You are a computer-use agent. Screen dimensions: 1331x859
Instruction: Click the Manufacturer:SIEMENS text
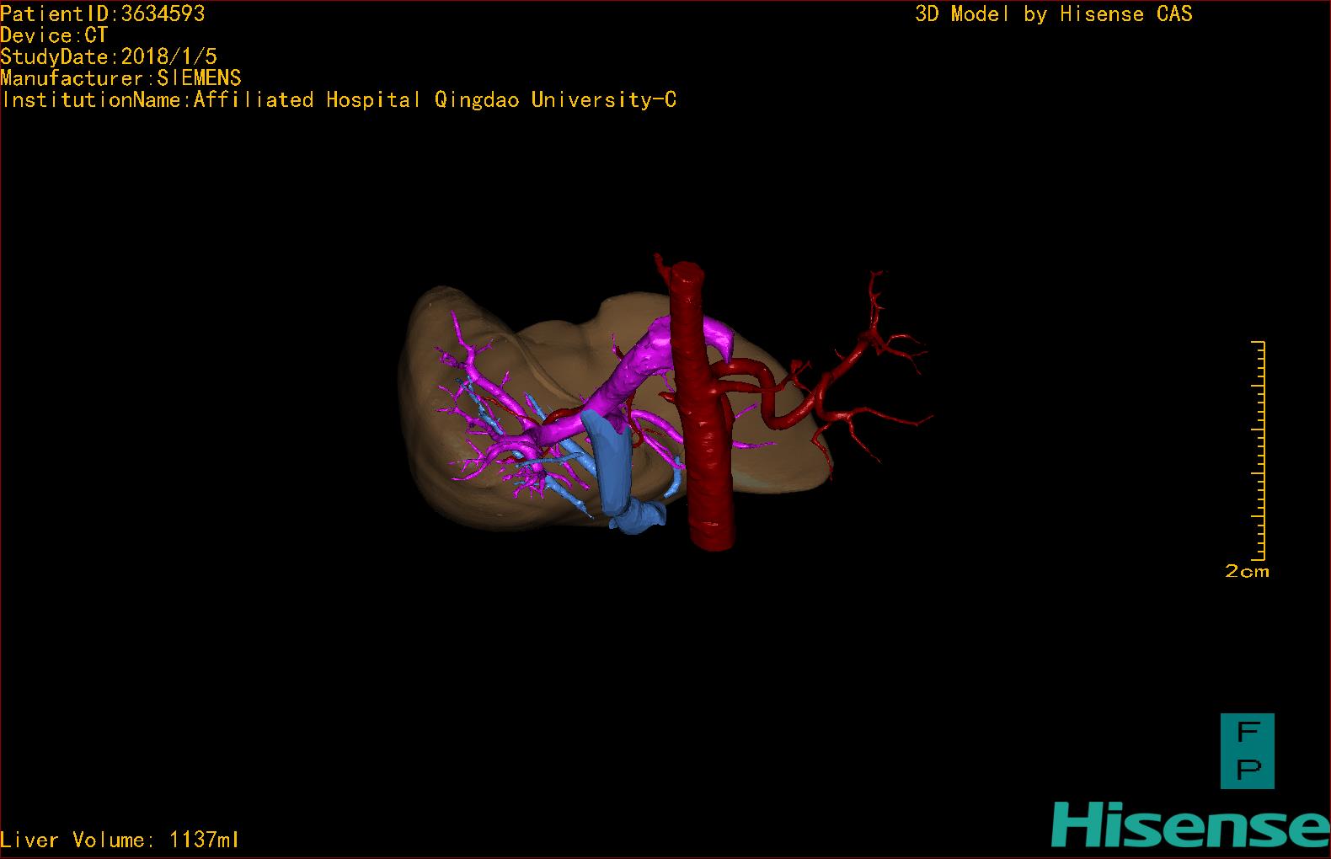[x=121, y=78]
